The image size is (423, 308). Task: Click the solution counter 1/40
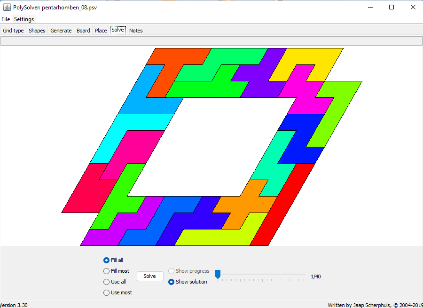316,276
